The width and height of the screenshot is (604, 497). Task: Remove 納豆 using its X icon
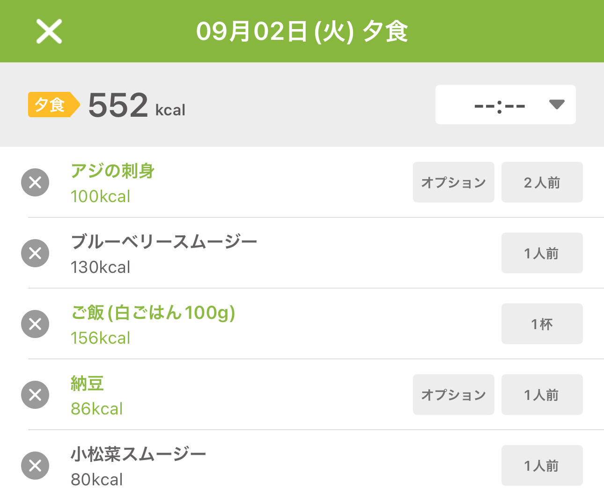click(x=35, y=395)
